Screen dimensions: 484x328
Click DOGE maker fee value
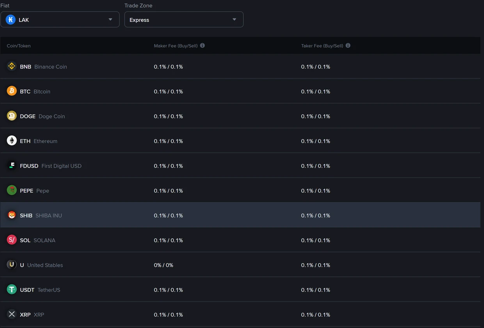pyautogui.click(x=168, y=116)
